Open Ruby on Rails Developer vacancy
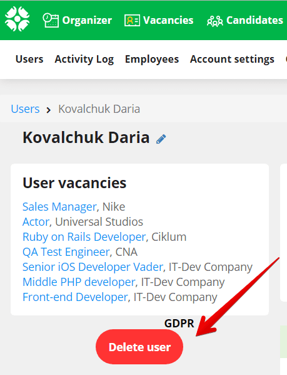 (x=84, y=237)
